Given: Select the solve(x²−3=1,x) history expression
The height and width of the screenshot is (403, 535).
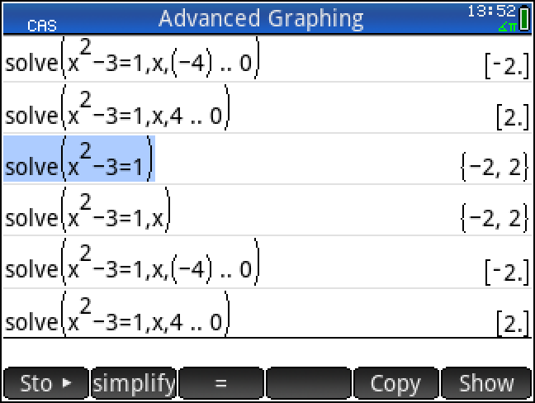Looking at the screenshot, I should [88, 210].
